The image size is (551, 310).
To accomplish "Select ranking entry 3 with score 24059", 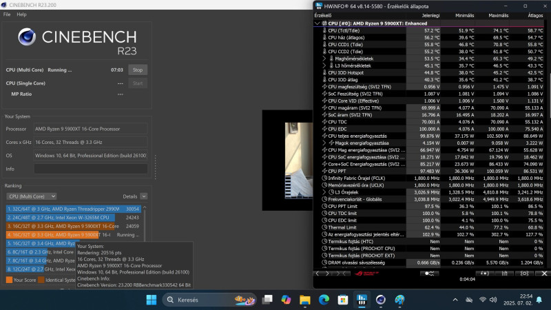I will (74, 227).
